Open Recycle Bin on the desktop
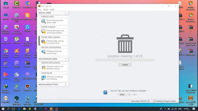The image size is (198, 111). coord(6,40)
